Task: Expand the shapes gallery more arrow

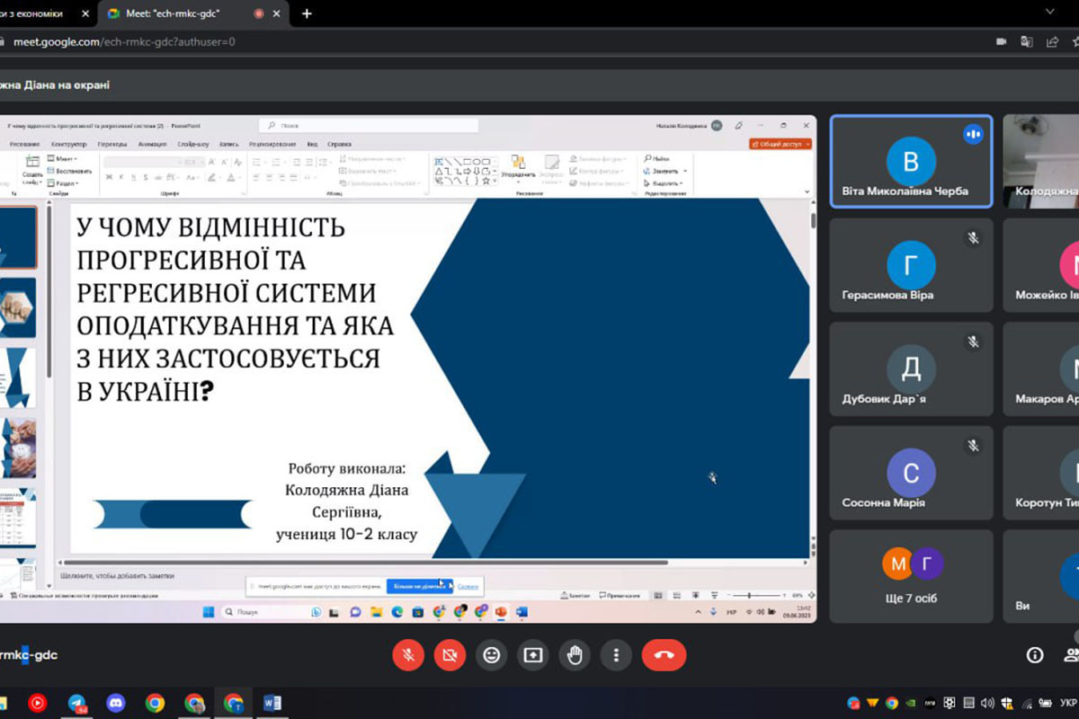Action: [x=495, y=182]
